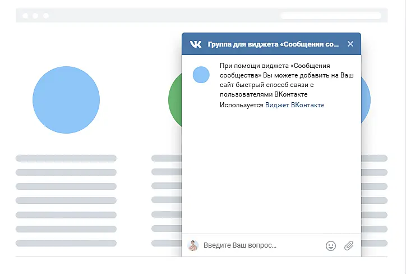The width and height of the screenshot is (406, 274).
Task: Click the widget title "Группа для виджета"
Action: [x=243, y=44]
